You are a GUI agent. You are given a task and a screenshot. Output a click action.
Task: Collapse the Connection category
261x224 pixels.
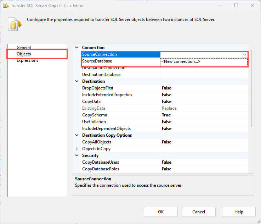[x=77, y=48]
